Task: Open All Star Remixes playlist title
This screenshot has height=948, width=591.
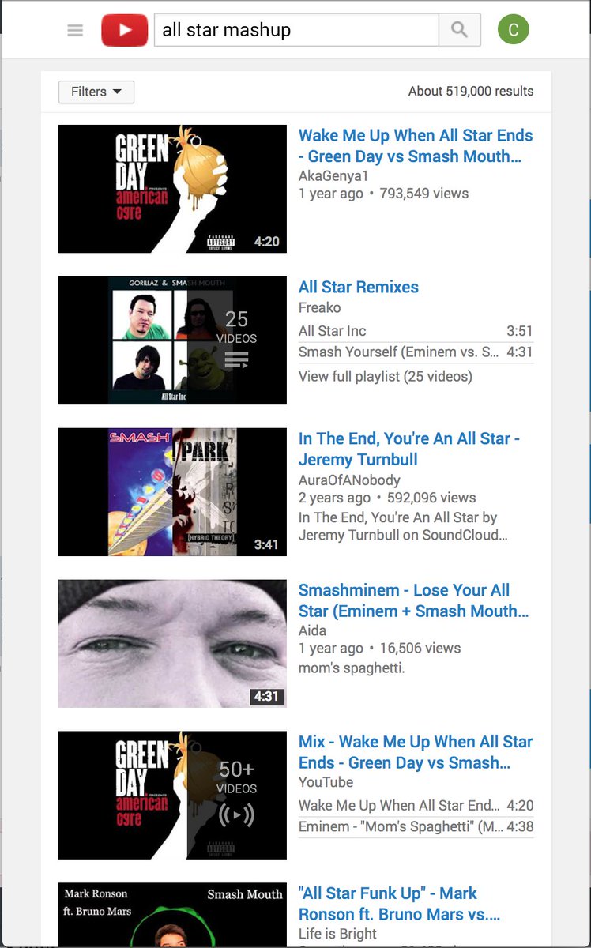Action: click(x=359, y=287)
